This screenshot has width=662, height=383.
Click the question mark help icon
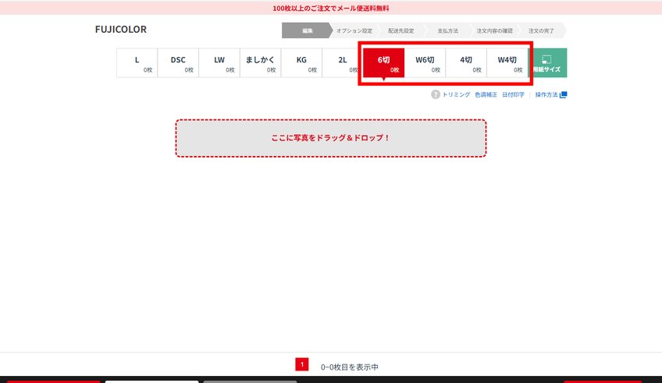436,94
